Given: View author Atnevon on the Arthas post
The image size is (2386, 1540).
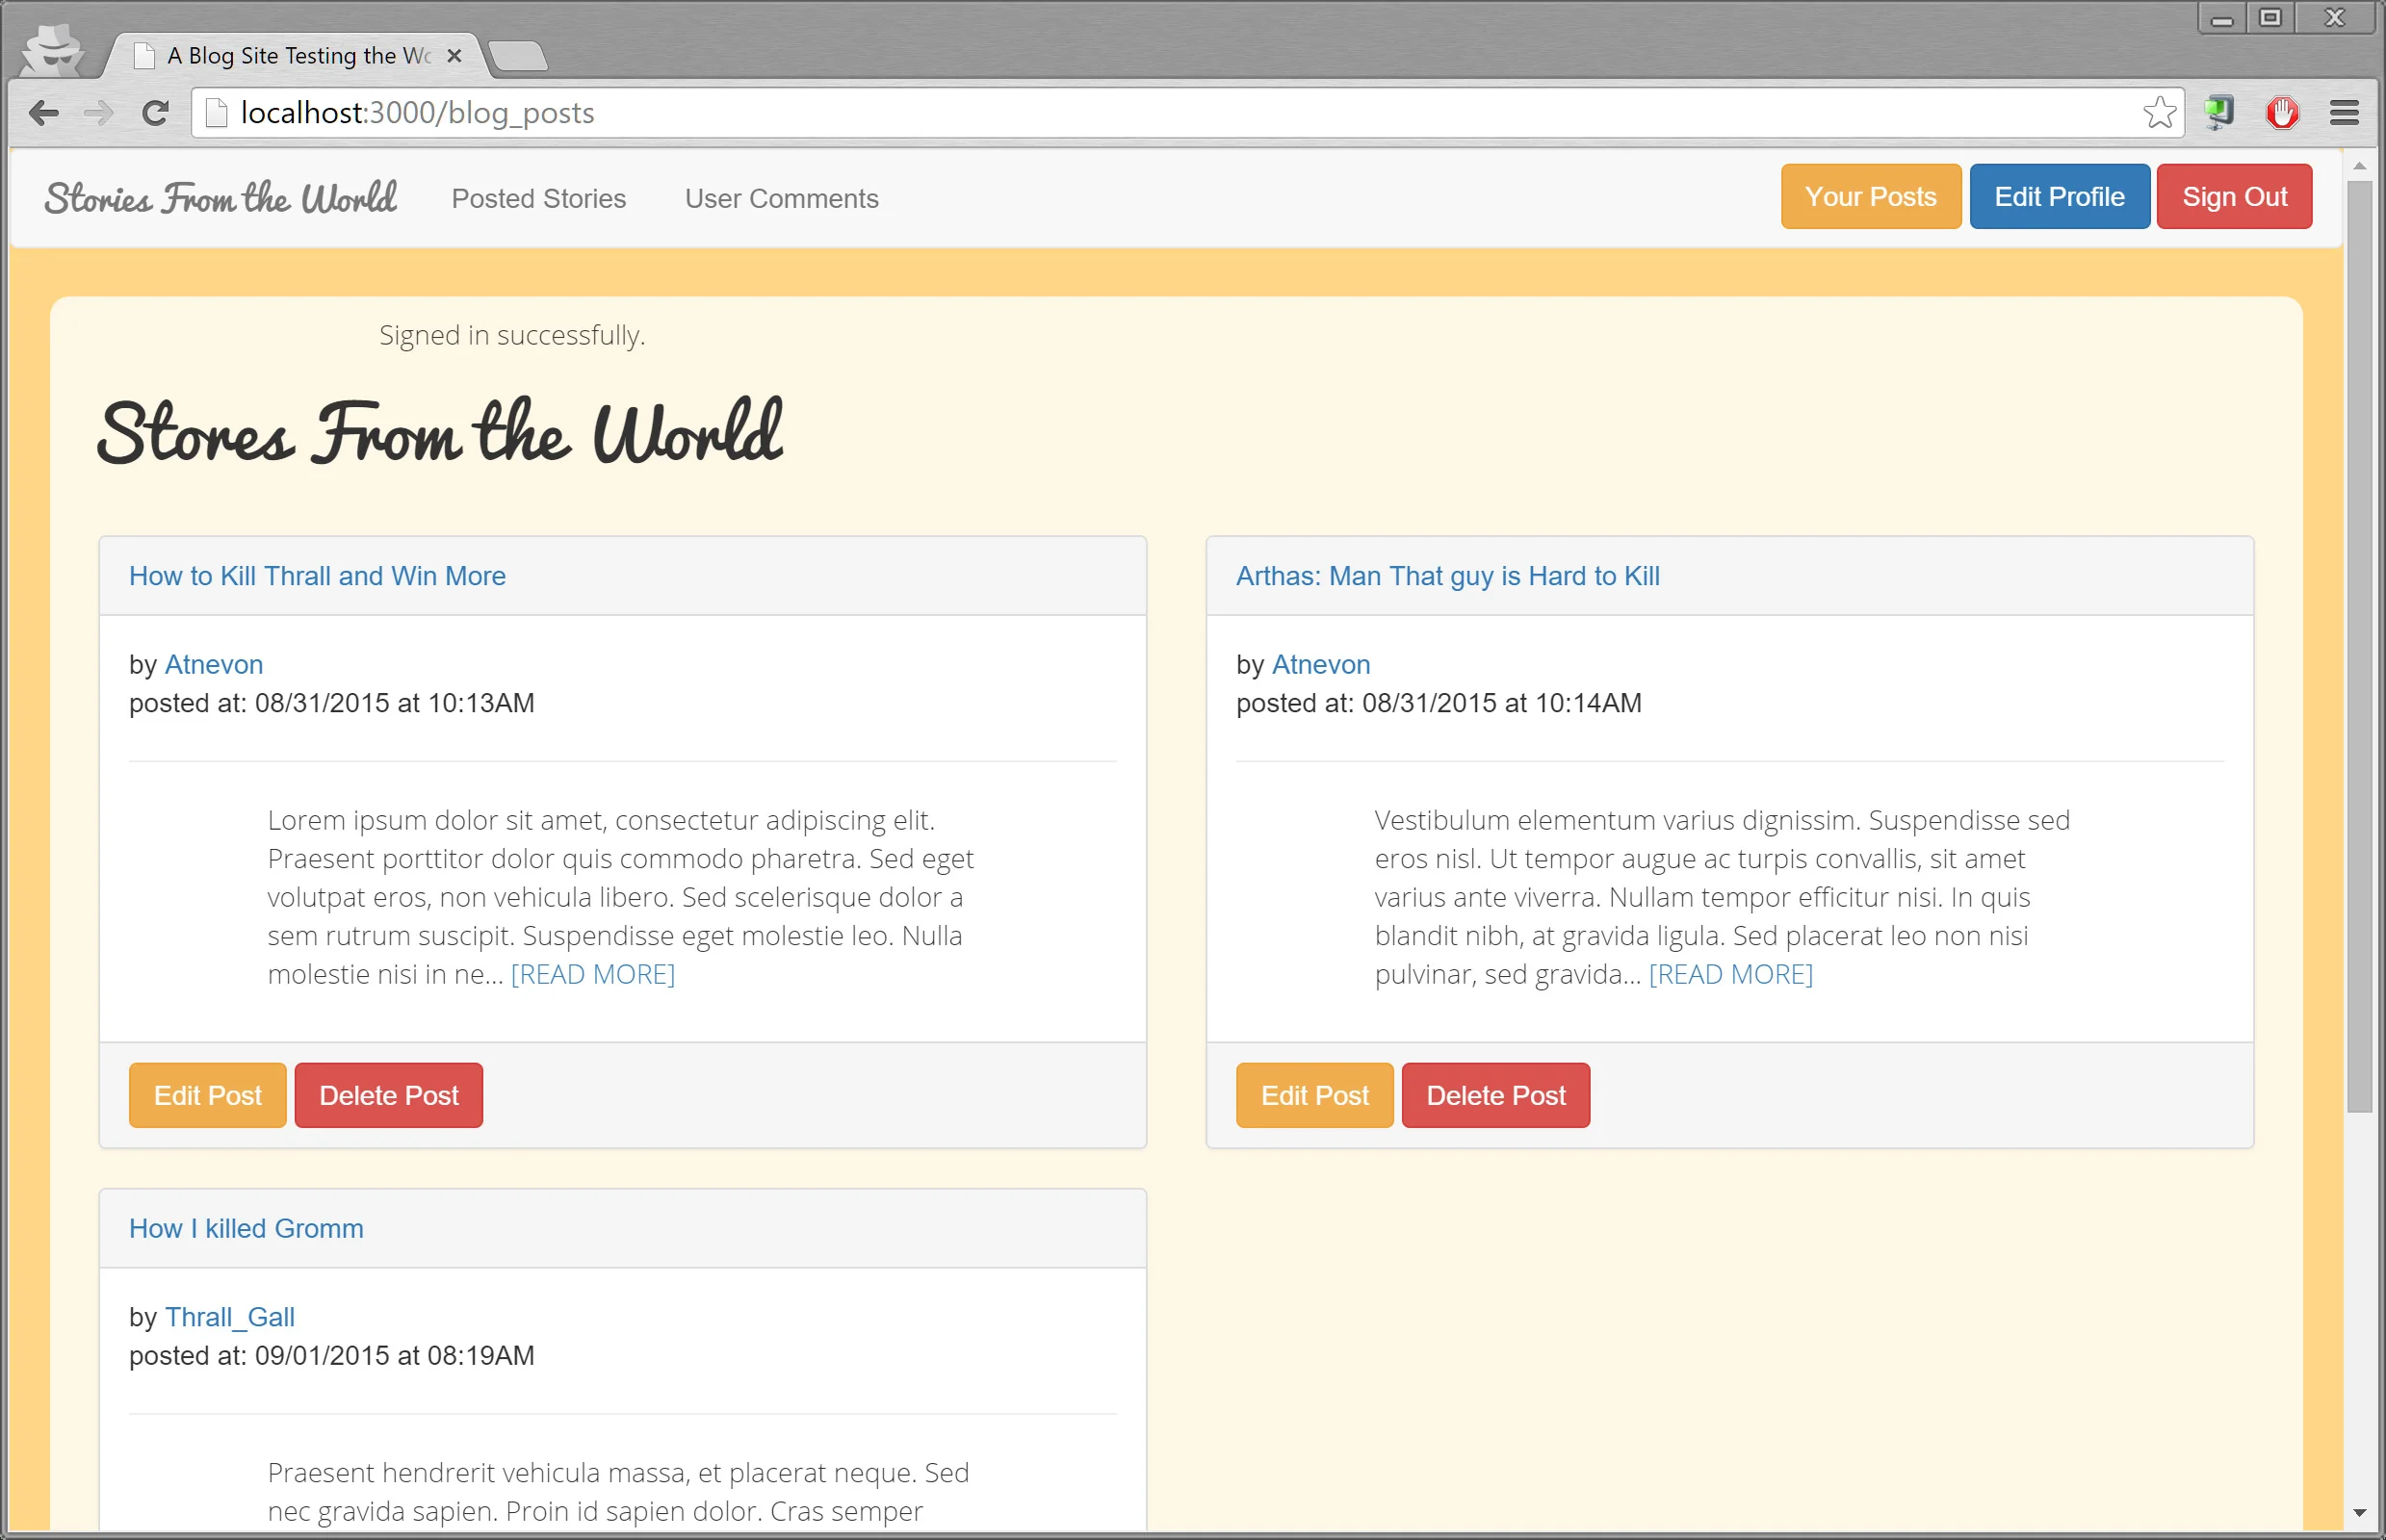Looking at the screenshot, I should (1320, 665).
